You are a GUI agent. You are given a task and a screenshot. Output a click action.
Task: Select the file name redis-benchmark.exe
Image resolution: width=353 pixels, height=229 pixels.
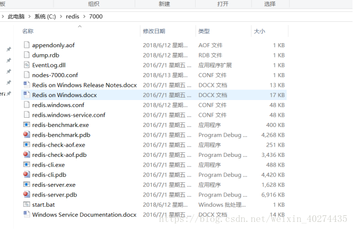(x=61, y=125)
